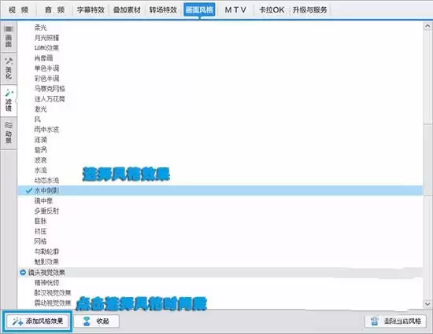The width and height of the screenshot is (433, 334).
Task: Click the scrollbar up arrow
Action: [x=427, y=26]
